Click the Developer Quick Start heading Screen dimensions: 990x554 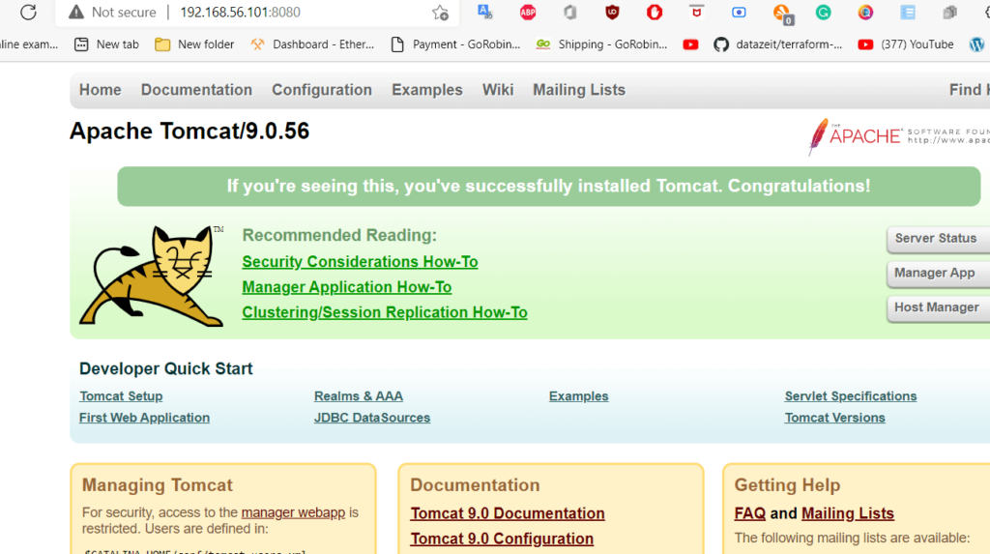(x=166, y=369)
